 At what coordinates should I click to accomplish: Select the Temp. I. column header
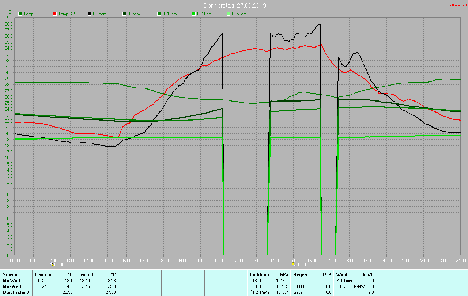tap(86, 275)
